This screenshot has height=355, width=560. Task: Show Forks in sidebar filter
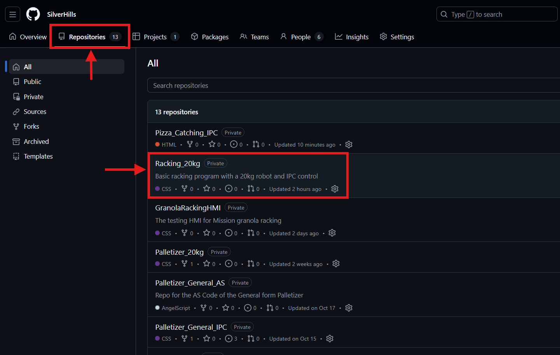(x=66, y=126)
